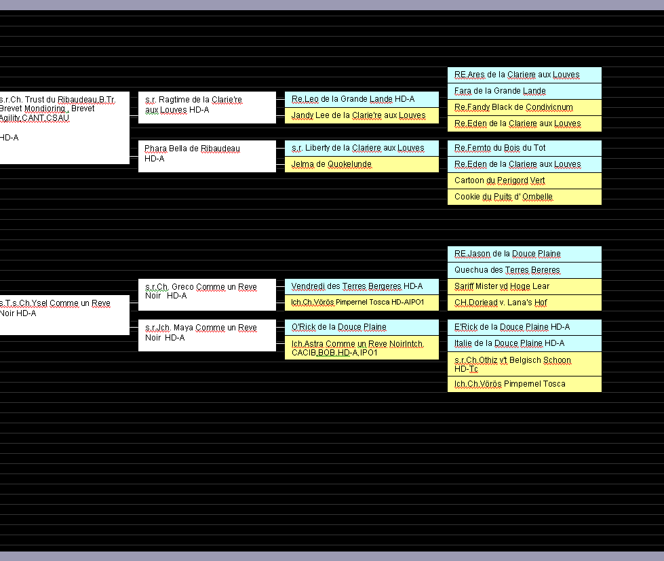Screen dimensions: 664x561
Task: Click the s.r.Ch. Trust du Ribaudeau cell
Action: [64, 128]
